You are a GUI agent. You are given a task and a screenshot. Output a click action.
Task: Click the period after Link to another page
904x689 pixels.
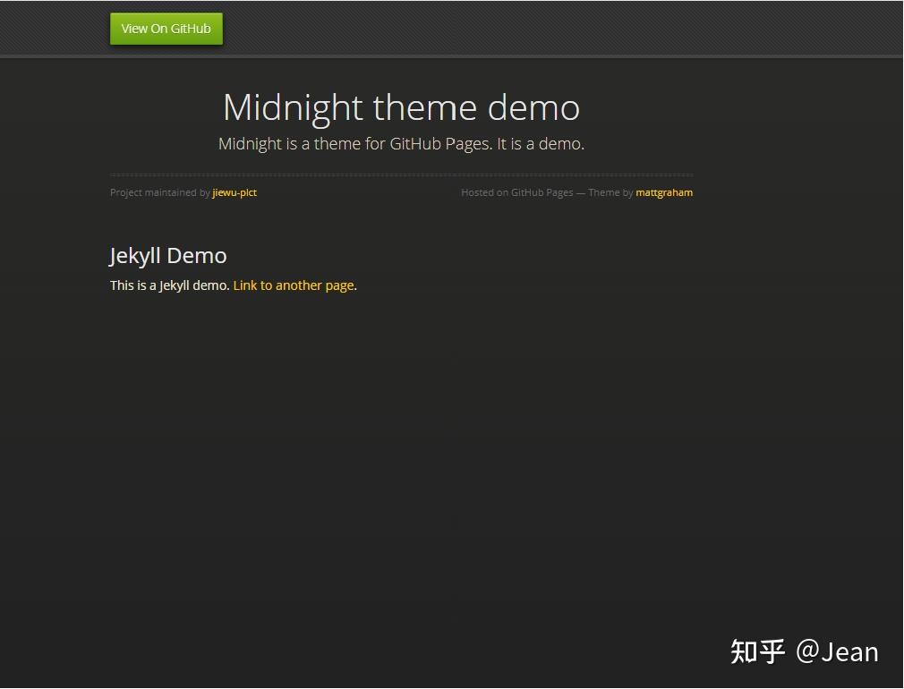click(354, 285)
